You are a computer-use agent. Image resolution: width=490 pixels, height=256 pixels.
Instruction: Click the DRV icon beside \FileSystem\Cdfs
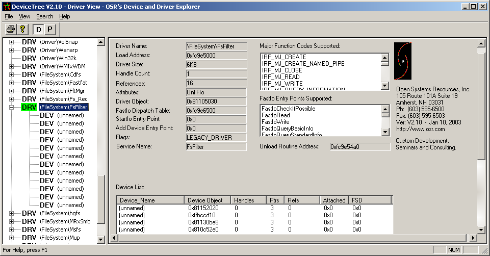[x=29, y=74]
